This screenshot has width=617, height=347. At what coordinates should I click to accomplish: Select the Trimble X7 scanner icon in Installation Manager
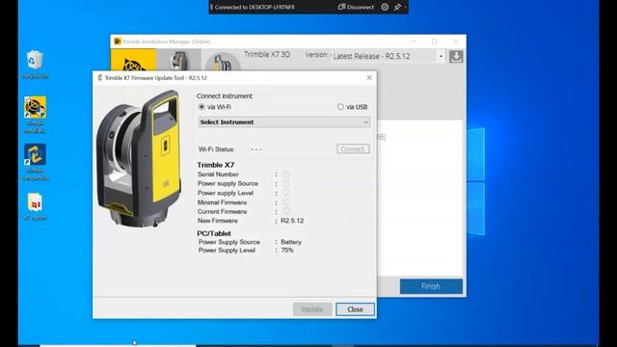pyautogui.click(x=223, y=62)
